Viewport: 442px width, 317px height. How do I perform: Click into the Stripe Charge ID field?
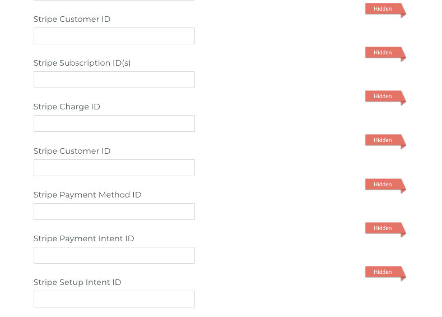(114, 123)
